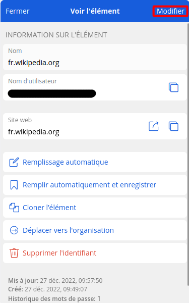Choose Remplir automatiquement et enregistrer

(95, 185)
